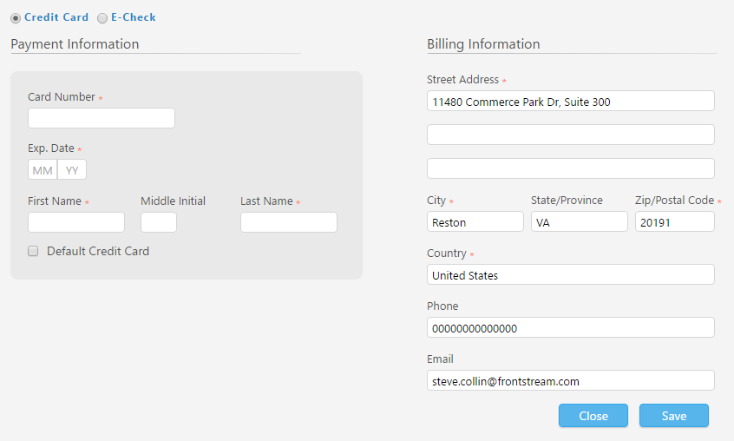This screenshot has width=734, height=441.
Task: Click the Street Address first line field
Action: pos(570,102)
